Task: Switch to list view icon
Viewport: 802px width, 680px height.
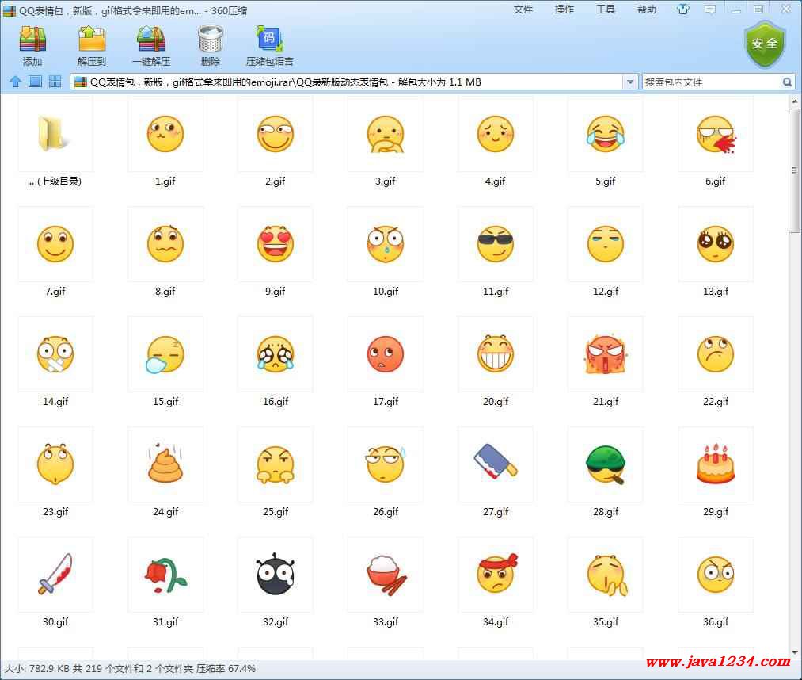Action: (x=36, y=82)
